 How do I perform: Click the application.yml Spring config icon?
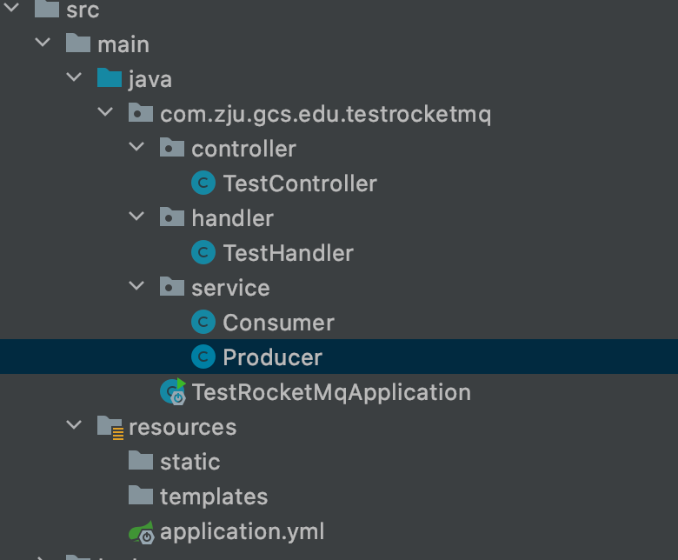pos(141,531)
